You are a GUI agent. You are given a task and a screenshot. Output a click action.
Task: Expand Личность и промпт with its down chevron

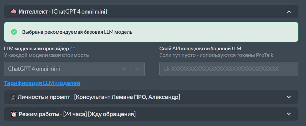pos(289,97)
